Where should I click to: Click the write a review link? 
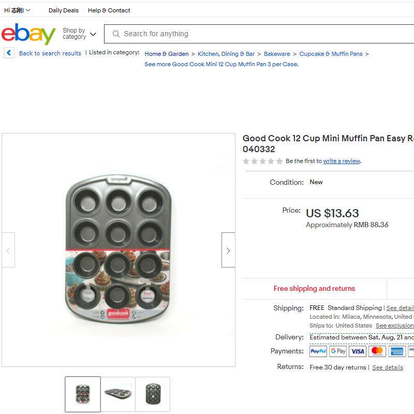click(x=342, y=161)
